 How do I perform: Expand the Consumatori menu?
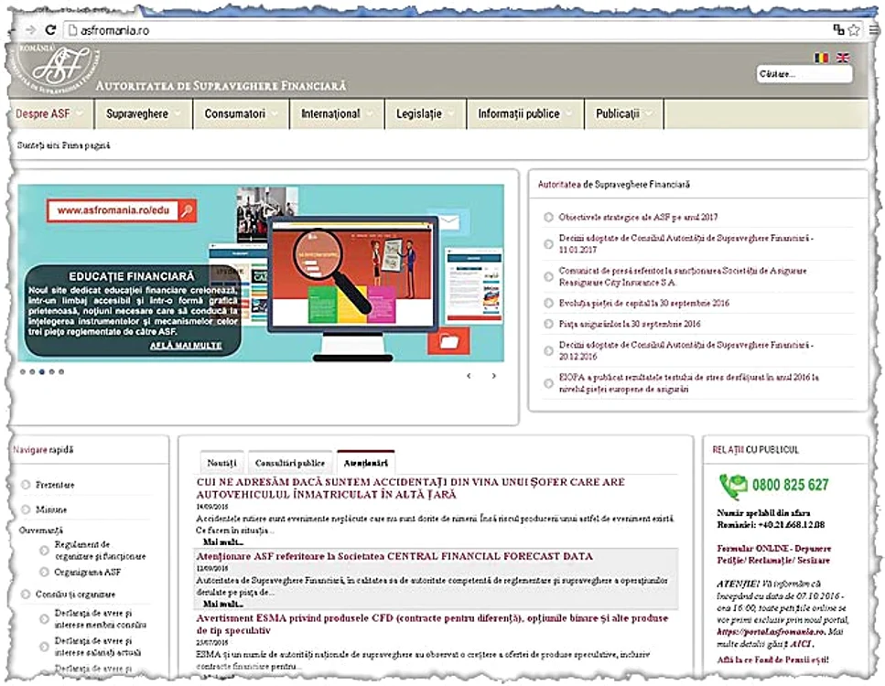pyautogui.click(x=241, y=114)
